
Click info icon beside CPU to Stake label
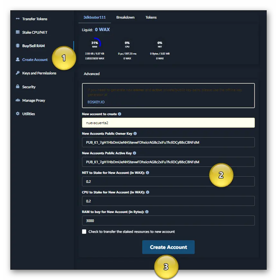(148, 192)
